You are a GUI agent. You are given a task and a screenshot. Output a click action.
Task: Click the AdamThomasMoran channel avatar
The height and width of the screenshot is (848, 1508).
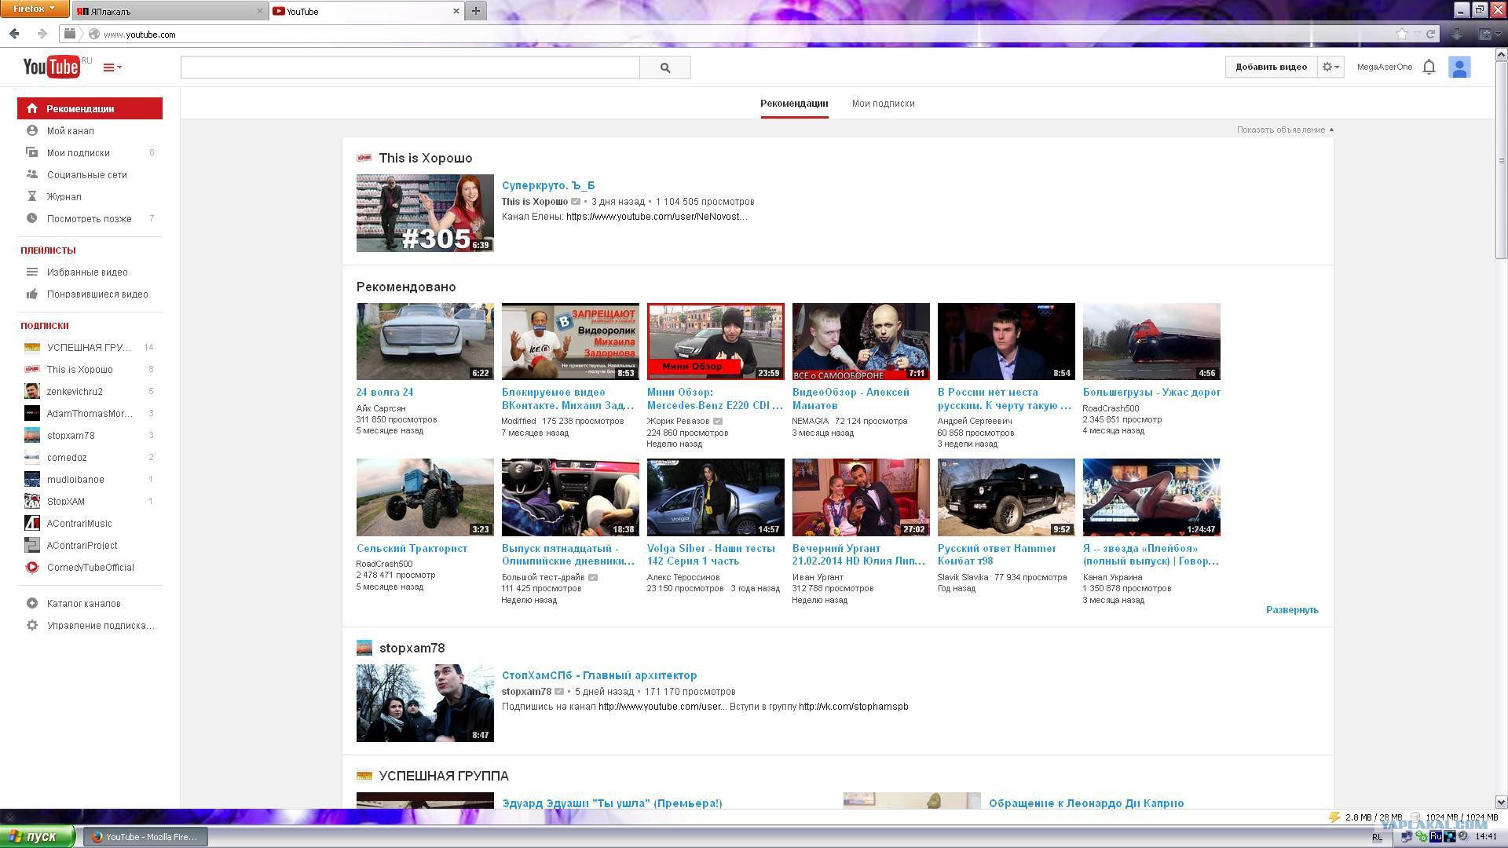click(x=32, y=413)
